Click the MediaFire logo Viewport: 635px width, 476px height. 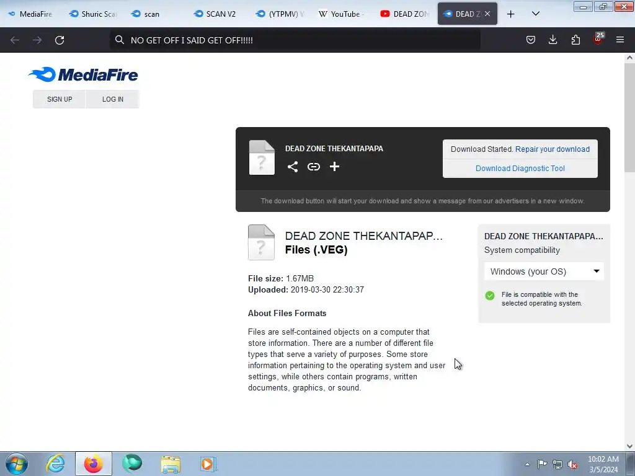pyautogui.click(x=84, y=74)
